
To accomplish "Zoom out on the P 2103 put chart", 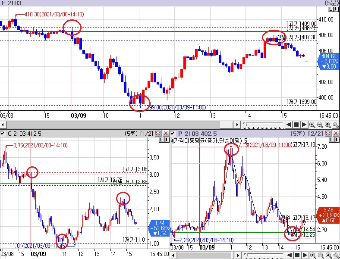I will [x=321, y=255].
